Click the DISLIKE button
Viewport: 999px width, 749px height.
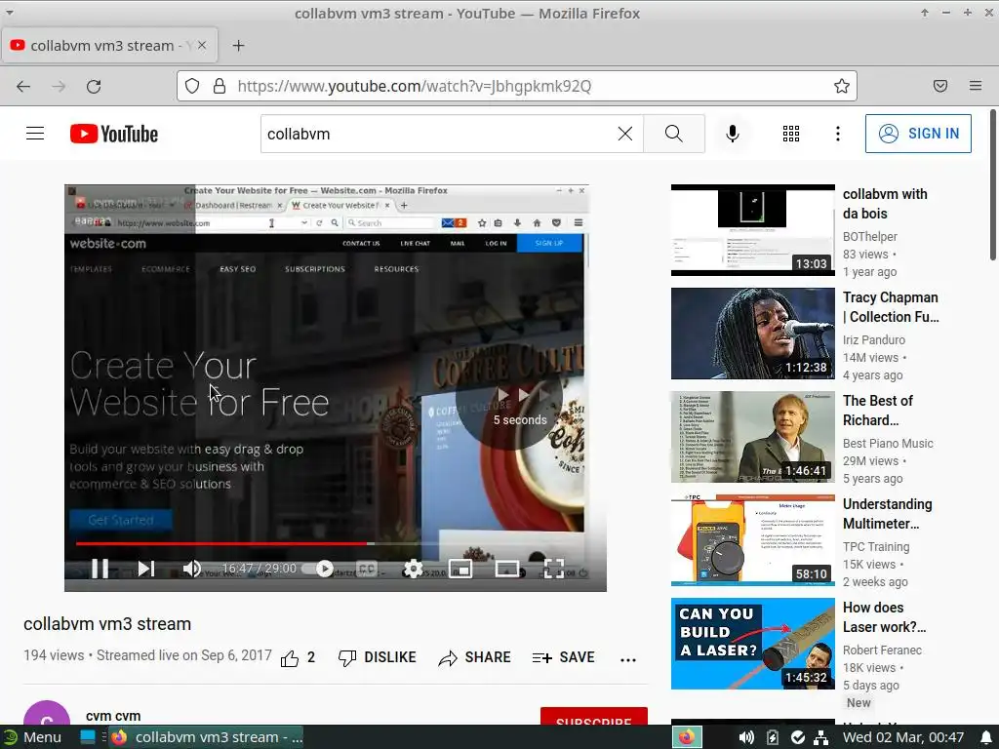coord(377,658)
